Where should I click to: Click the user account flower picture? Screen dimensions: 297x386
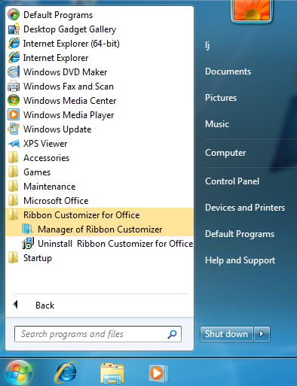(x=252, y=10)
